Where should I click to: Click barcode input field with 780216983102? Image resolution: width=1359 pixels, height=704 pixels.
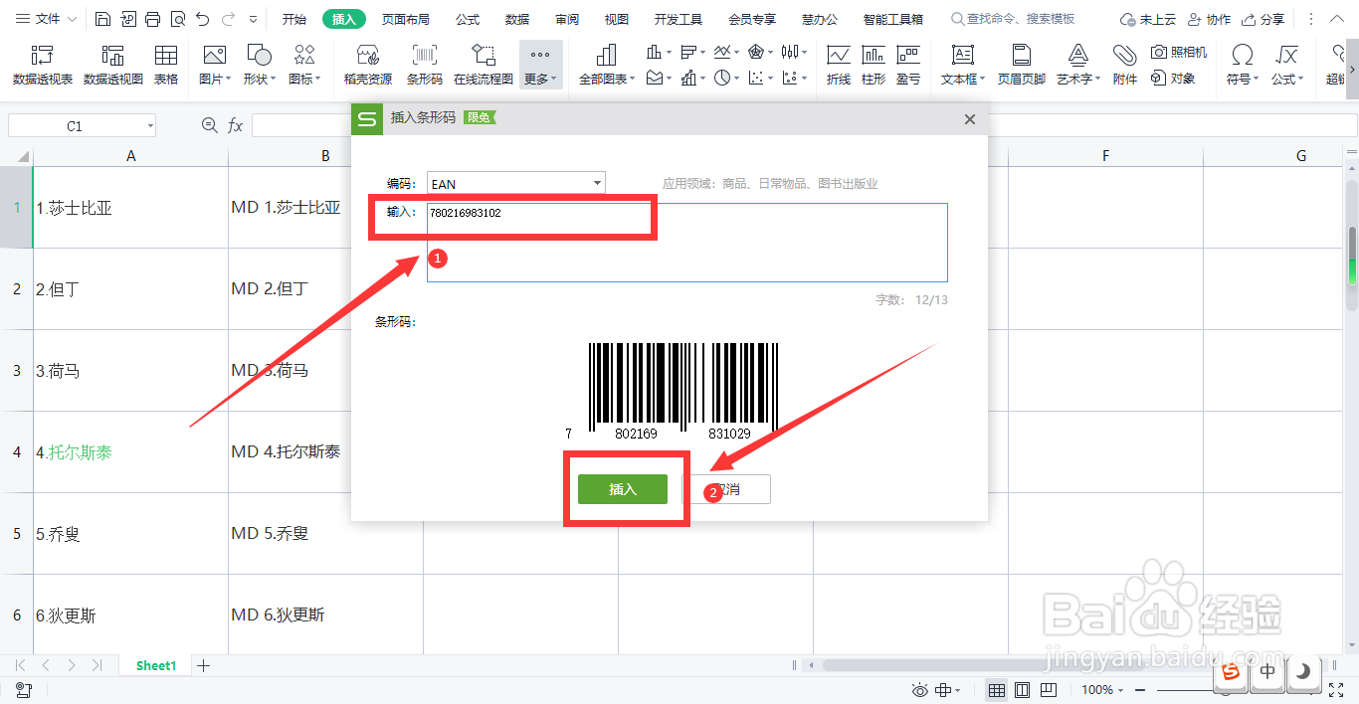point(687,243)
